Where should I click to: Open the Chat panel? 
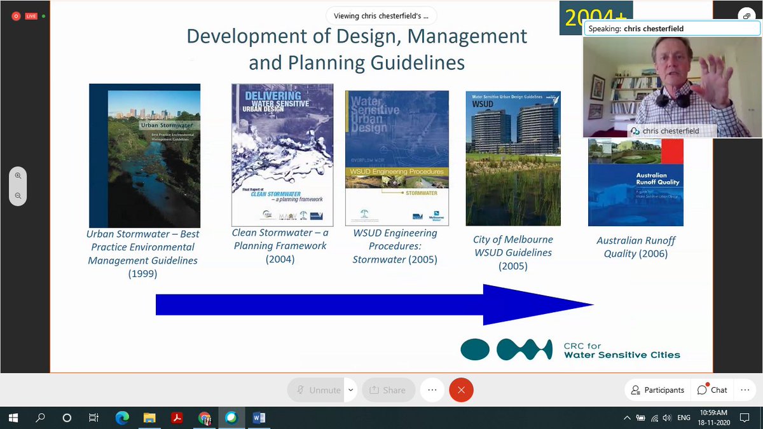pyautogui.click(x=712, y=390)
